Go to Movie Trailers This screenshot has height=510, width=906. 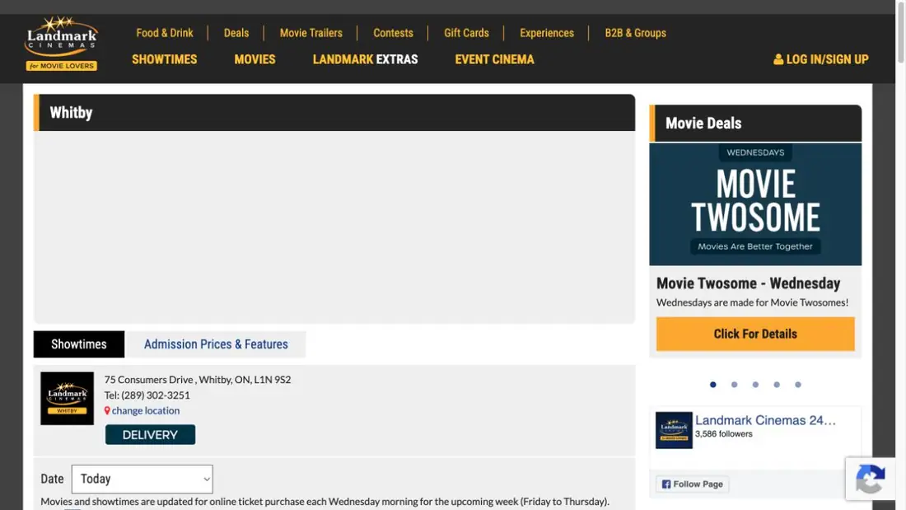(x=311, y=33)
